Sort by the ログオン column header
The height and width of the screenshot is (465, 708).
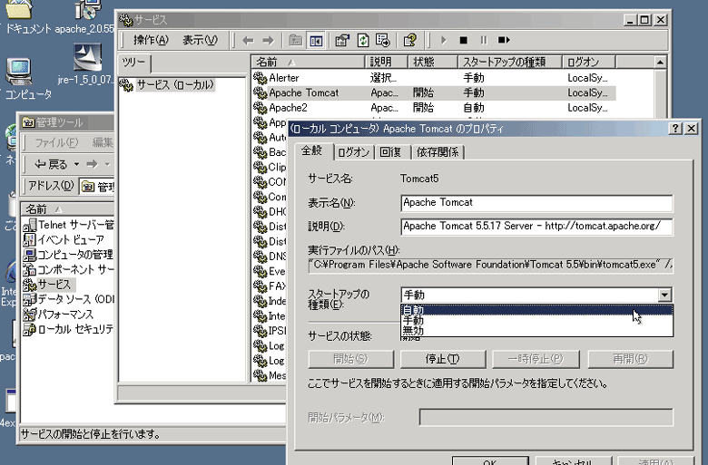(589, 62)
